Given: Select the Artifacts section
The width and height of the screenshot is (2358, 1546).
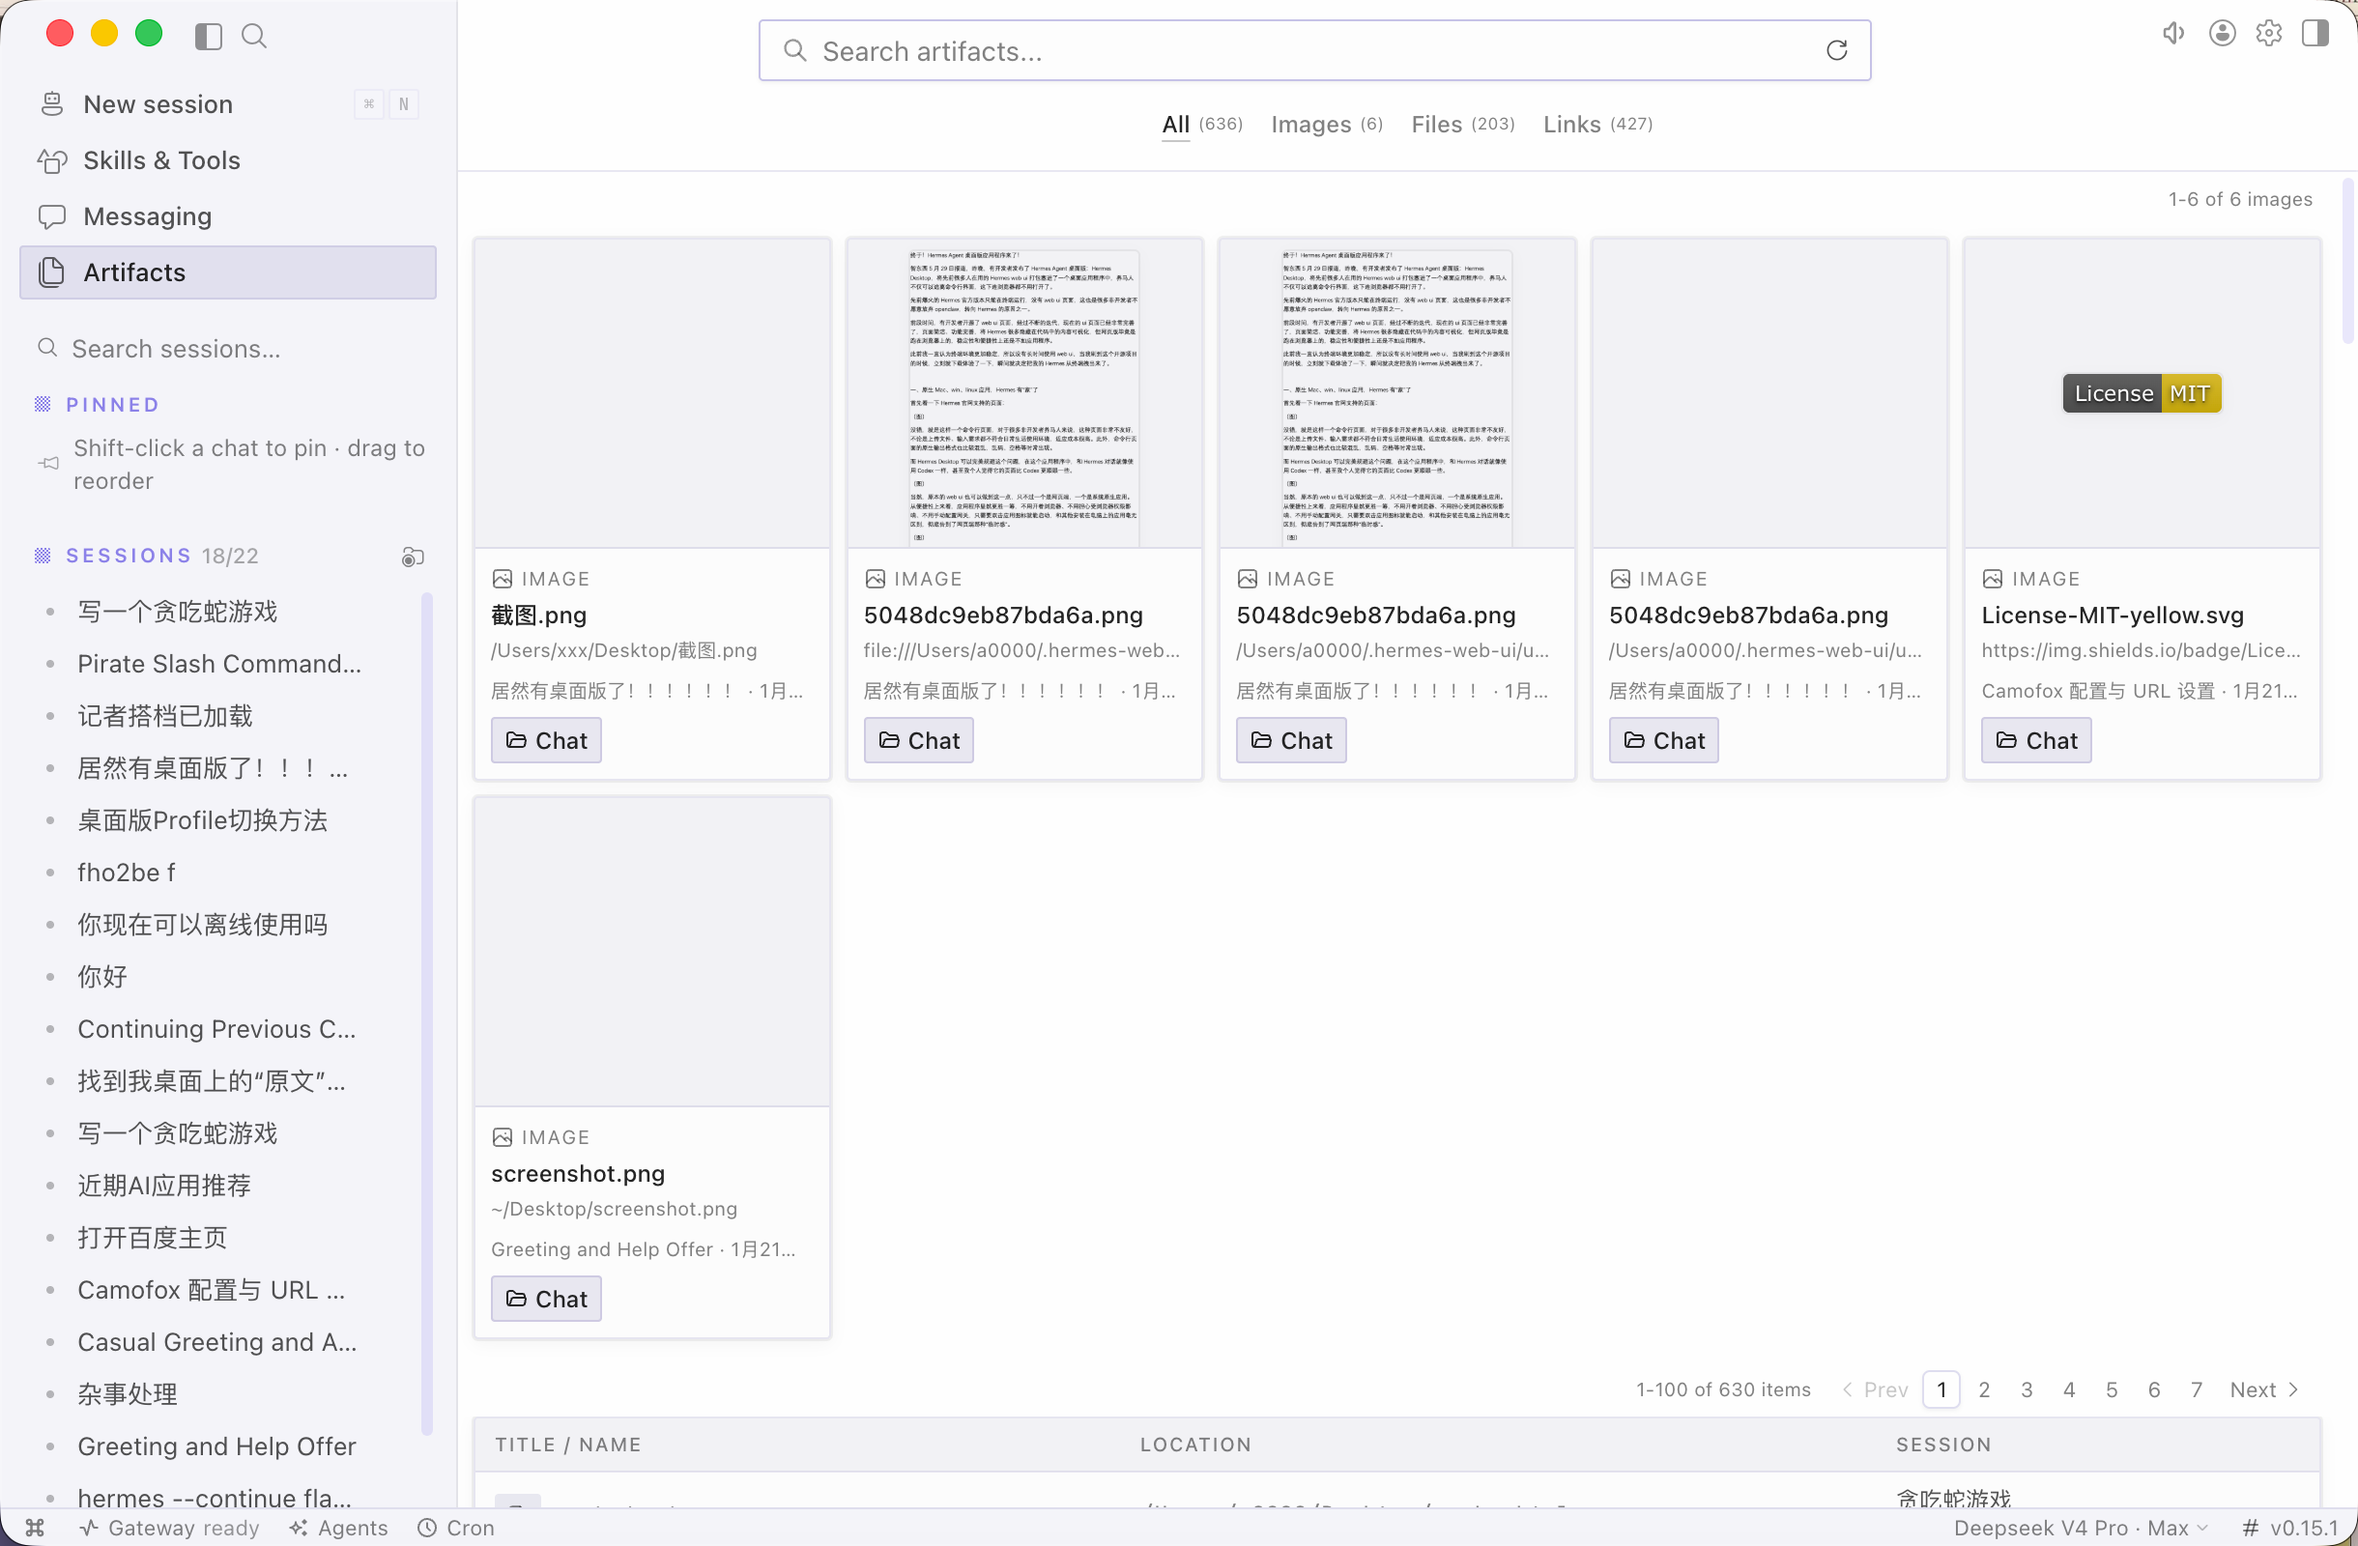Looking at the screenshot, I should point(228,272).
